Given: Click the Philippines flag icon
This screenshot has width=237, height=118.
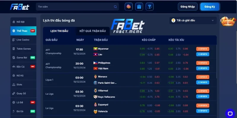Looking at the screenshot, I should tap(95, 63).
